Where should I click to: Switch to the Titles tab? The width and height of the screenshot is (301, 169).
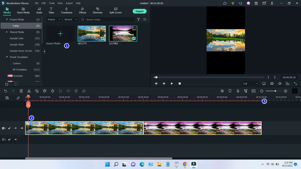coord(51,11)
